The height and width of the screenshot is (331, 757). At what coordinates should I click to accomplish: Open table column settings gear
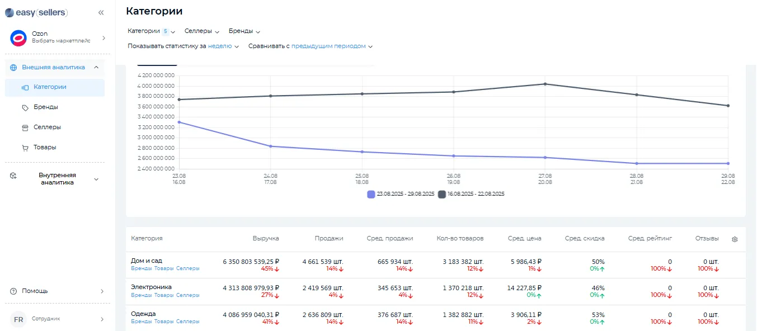[735, 239]
